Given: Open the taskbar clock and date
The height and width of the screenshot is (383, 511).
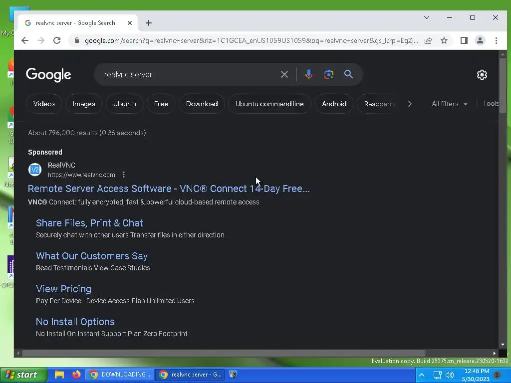Looking at the screenshot, I should point(476,375).
